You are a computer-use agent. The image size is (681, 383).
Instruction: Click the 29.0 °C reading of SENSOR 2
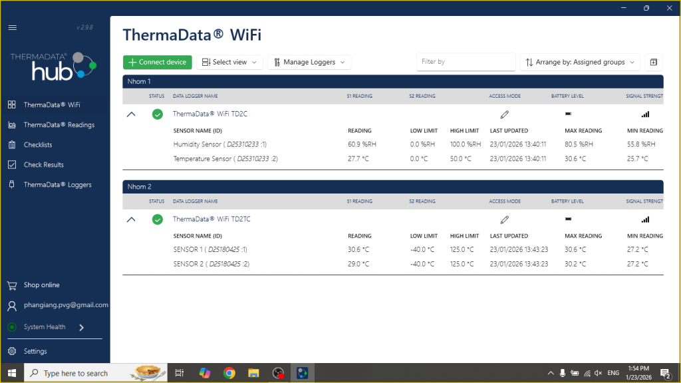pos(358,263)
